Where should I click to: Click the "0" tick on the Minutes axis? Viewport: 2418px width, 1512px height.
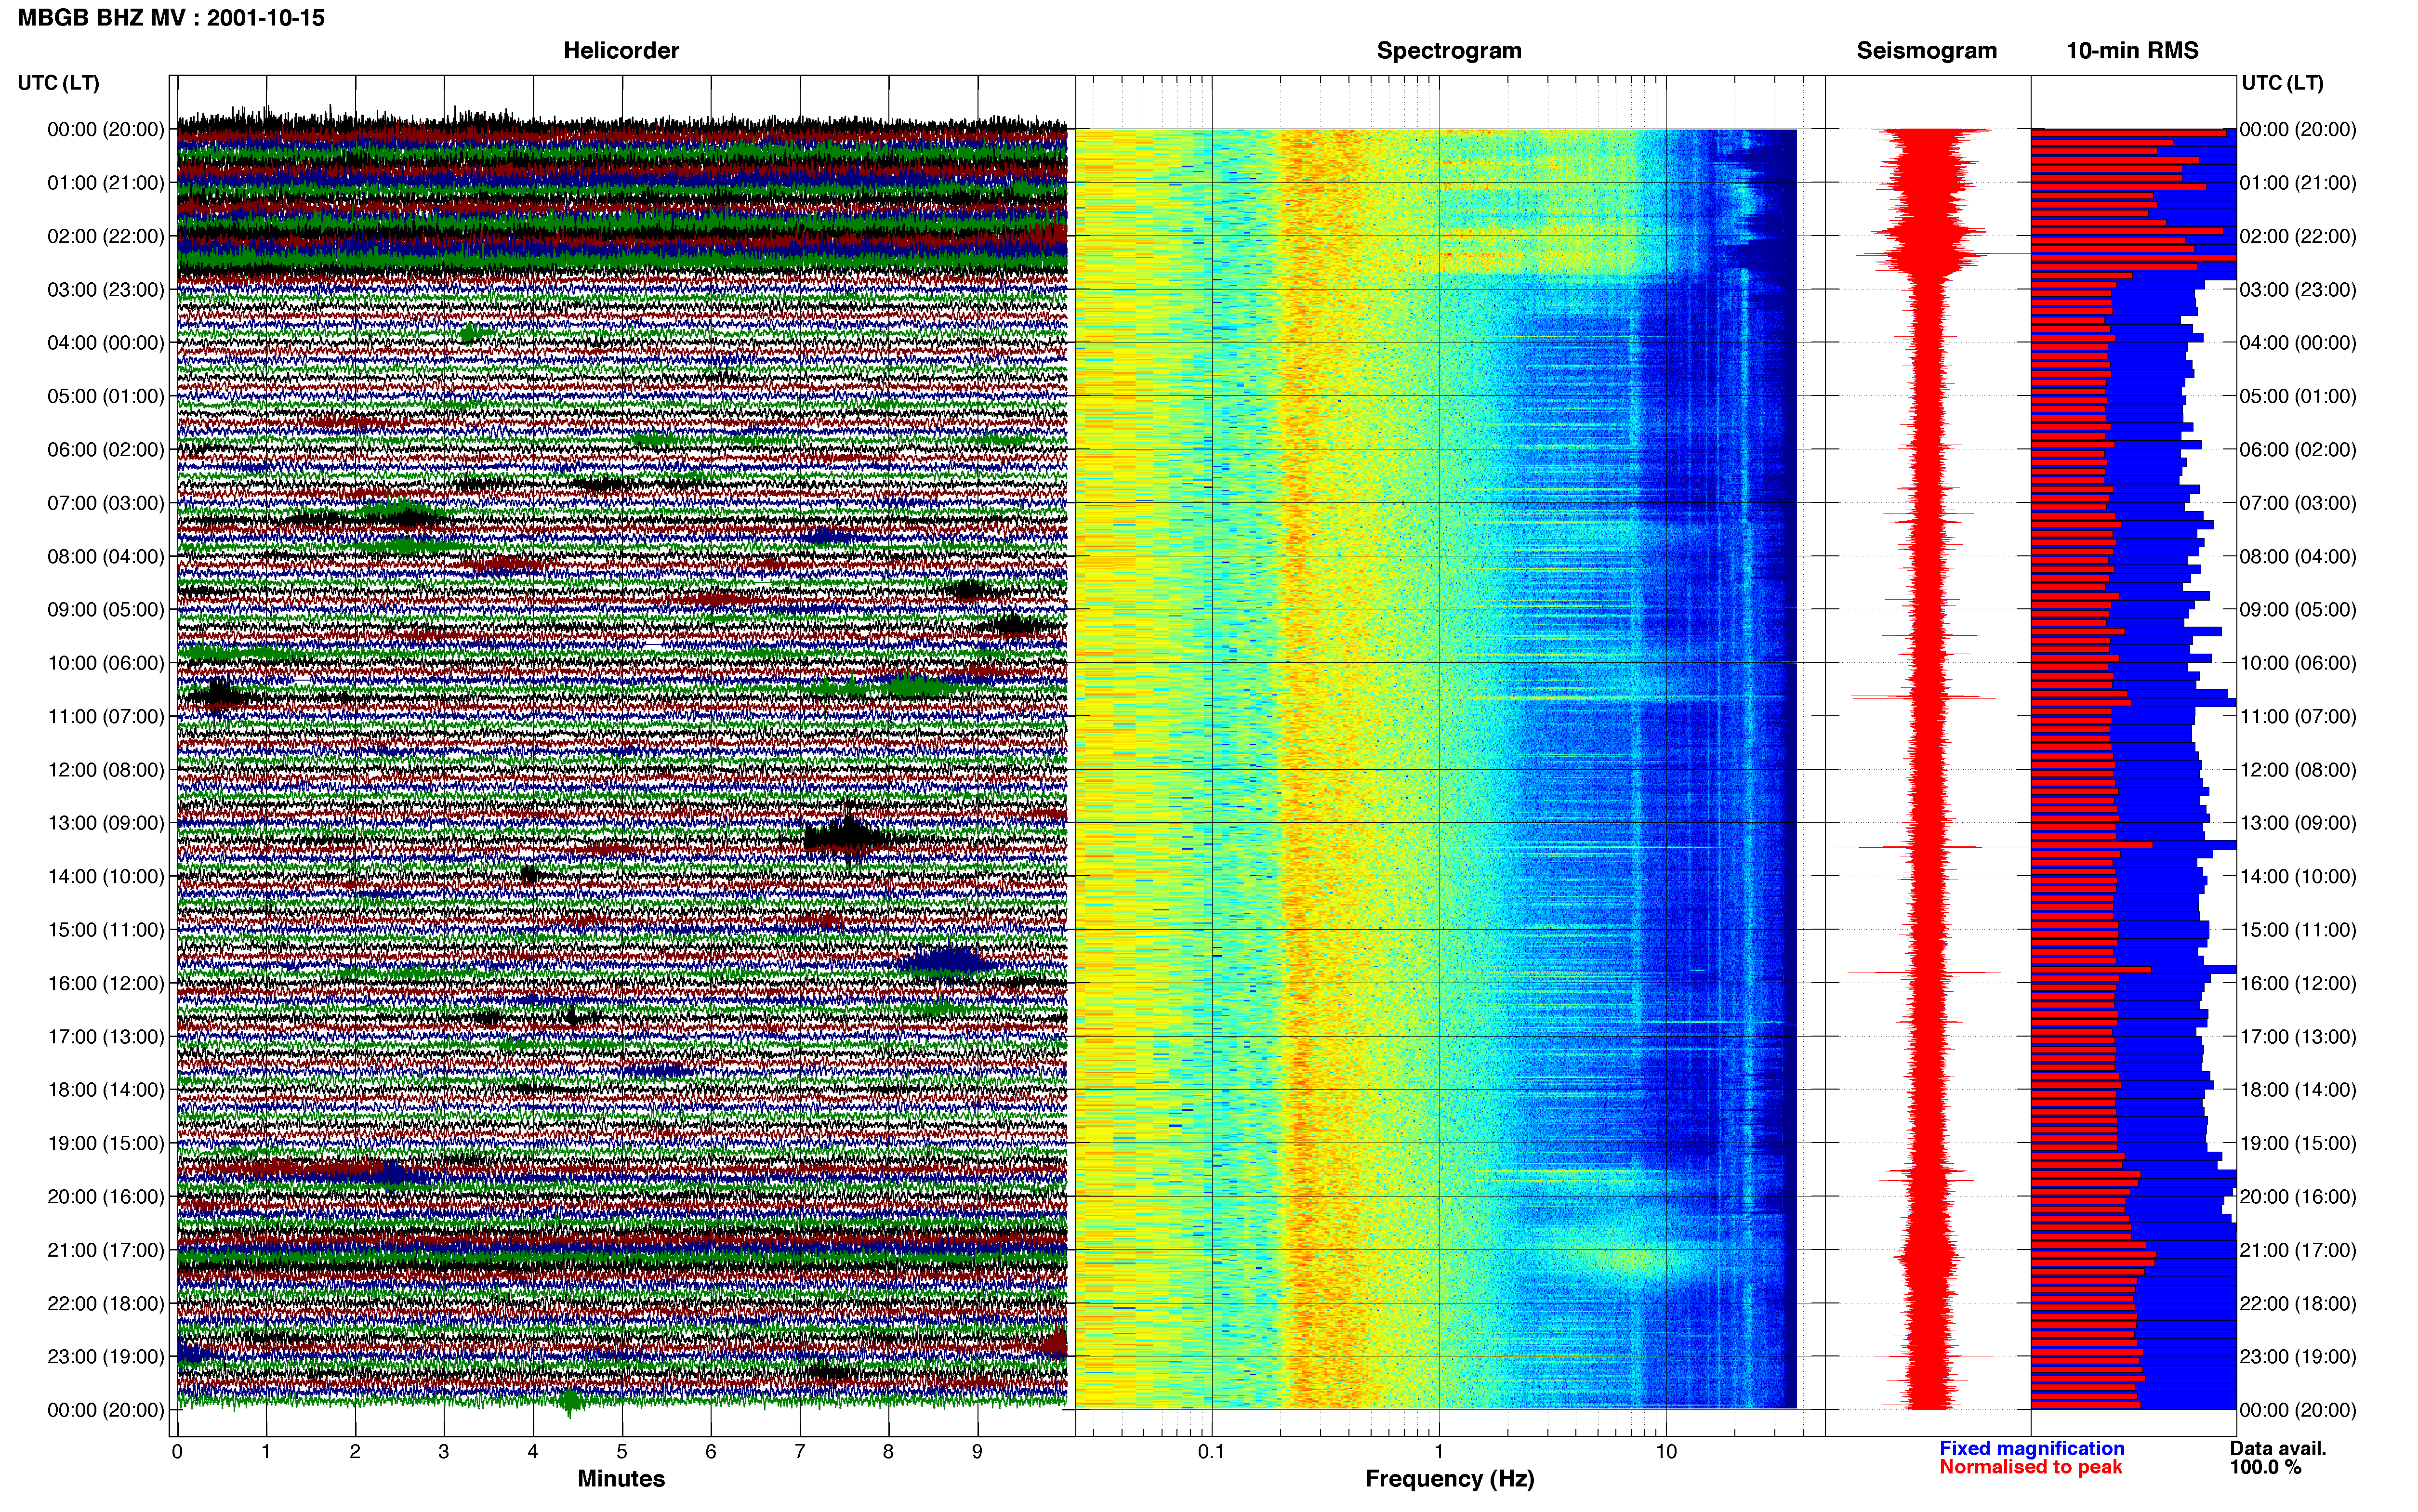[177, 1451]
